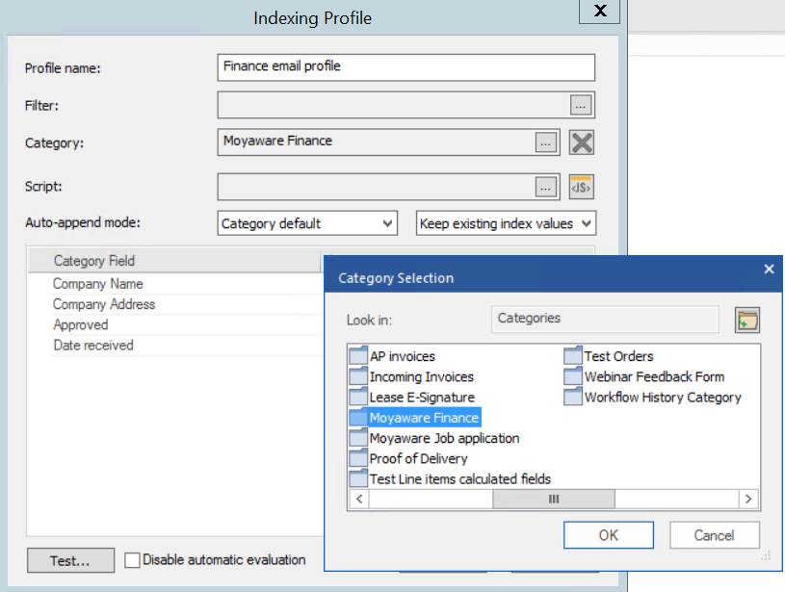Click the Webinar Feedback Form category icon
Screen dimensions: 785x592
(x=573, y=376)
